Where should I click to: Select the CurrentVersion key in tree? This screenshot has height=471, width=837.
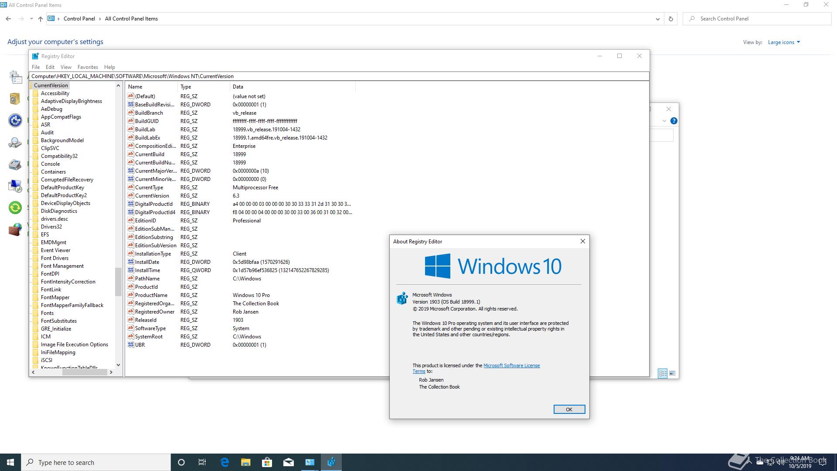coord(51,85)
